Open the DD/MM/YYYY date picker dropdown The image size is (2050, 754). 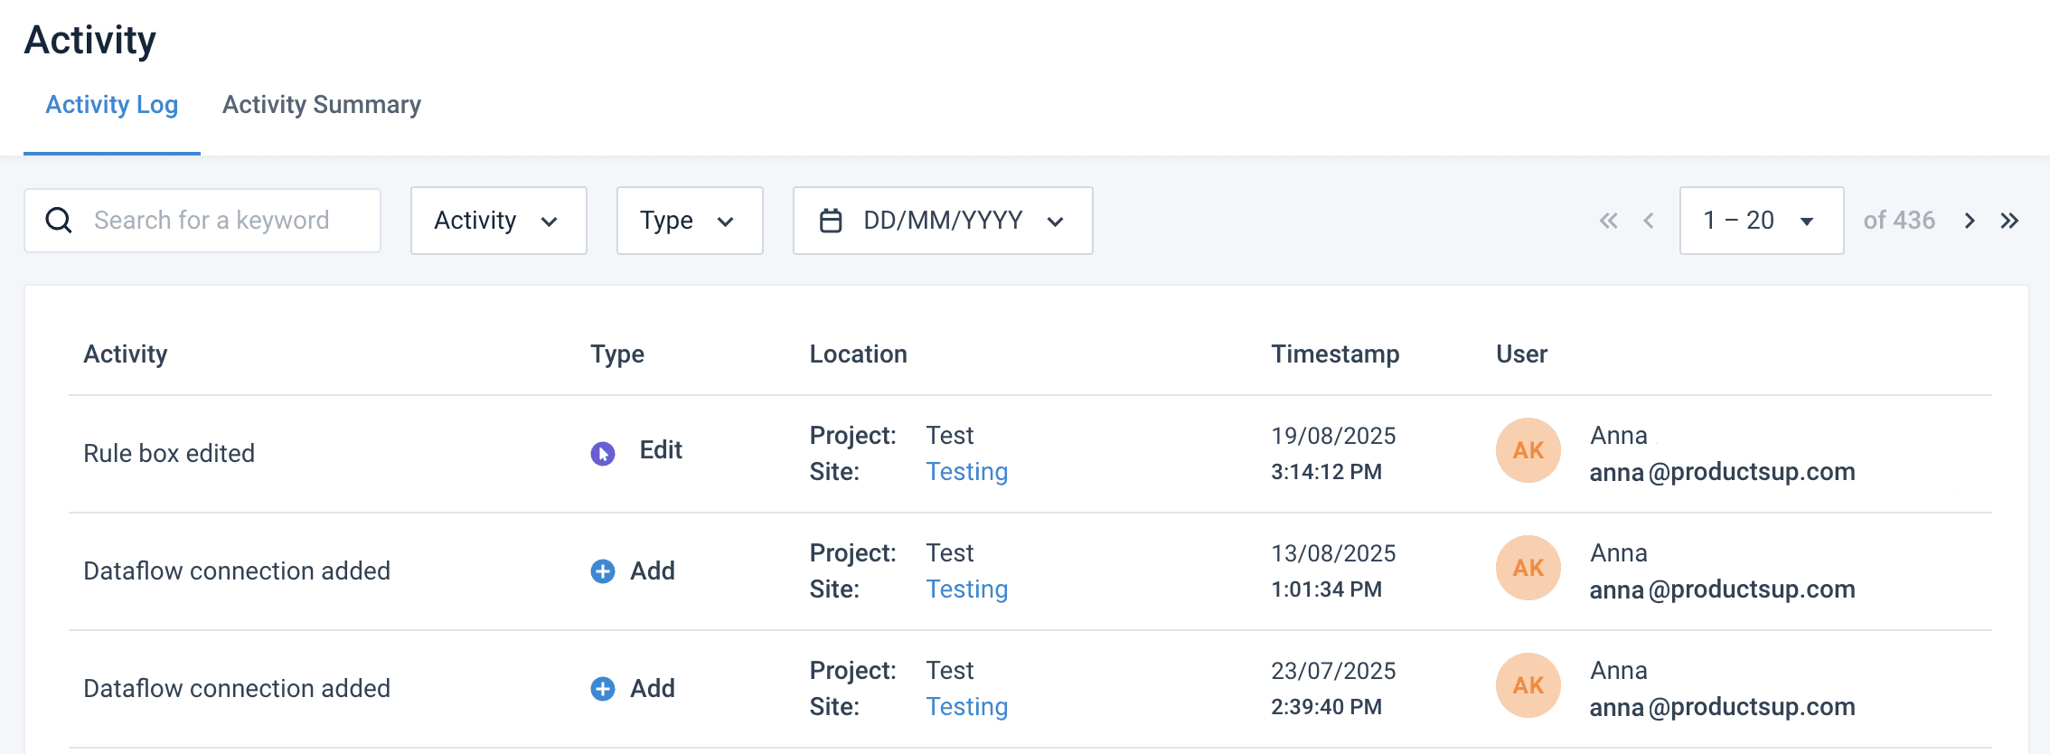coord(943,221)
